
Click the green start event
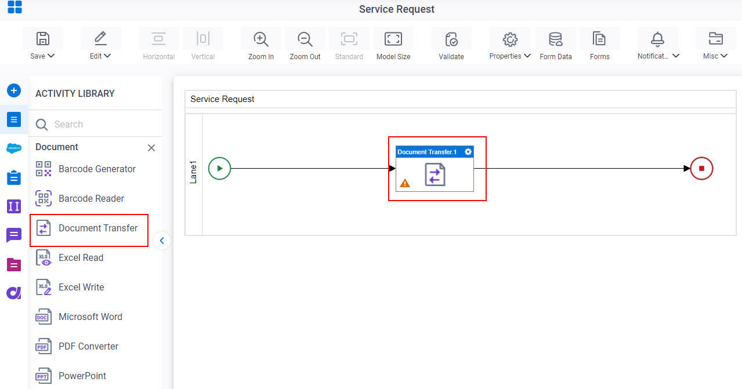(x=219, y=169)
